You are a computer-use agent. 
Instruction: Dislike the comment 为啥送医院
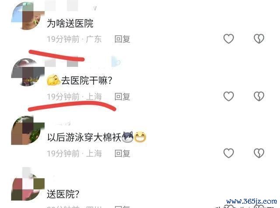click(x=259, y=38)
